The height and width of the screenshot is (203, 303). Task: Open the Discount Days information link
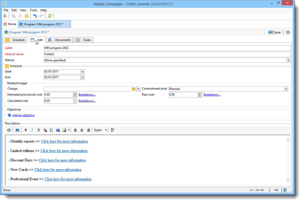click(62, 160)
